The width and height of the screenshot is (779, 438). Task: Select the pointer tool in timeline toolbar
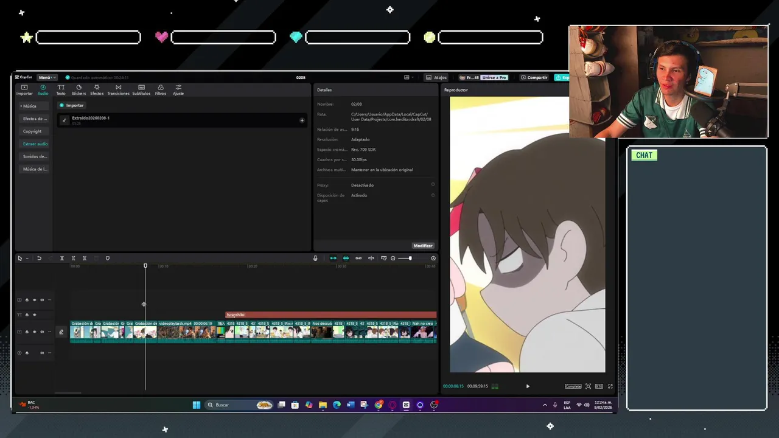point(19,259)
